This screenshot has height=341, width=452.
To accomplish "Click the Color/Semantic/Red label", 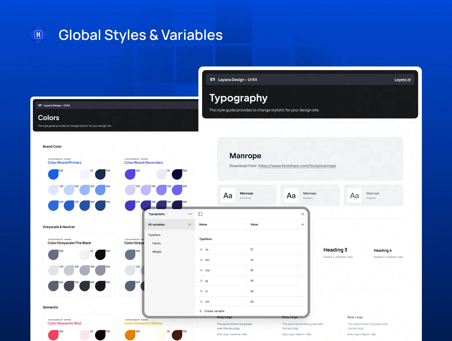I will (x=64, y=323).
